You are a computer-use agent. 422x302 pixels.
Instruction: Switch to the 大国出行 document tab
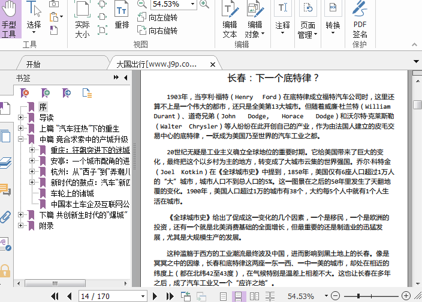[156, 64]
